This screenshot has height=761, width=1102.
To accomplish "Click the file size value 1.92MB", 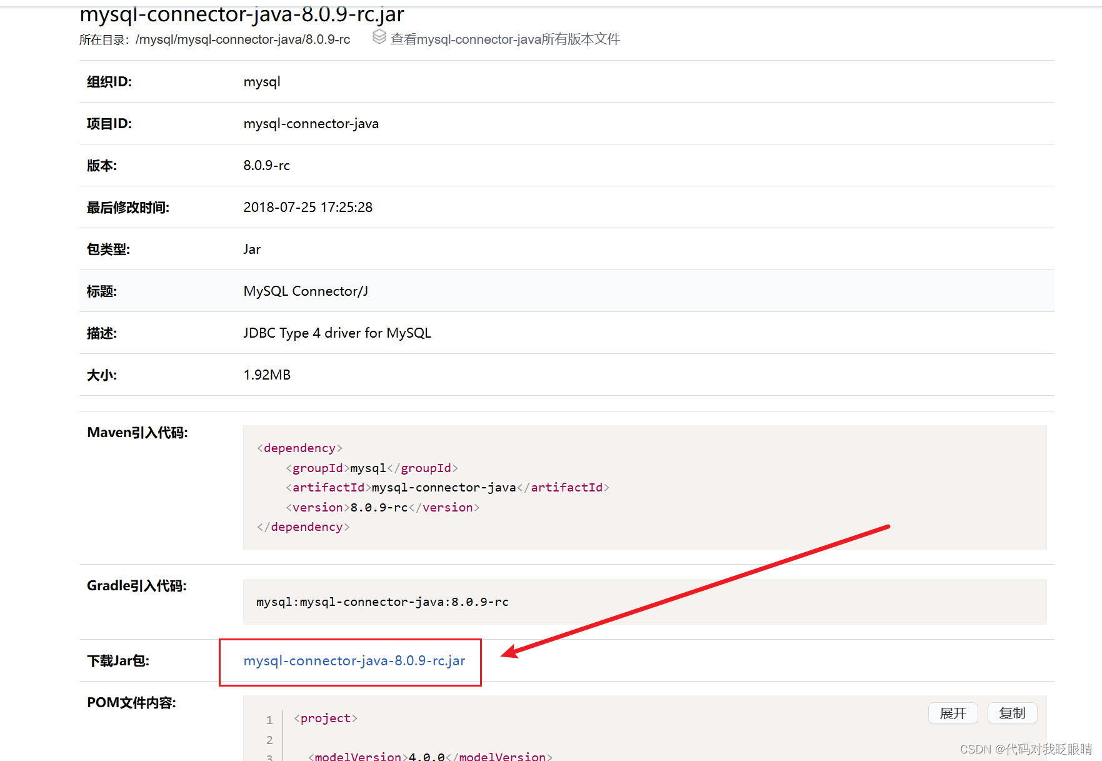I will tap(267, 375).
